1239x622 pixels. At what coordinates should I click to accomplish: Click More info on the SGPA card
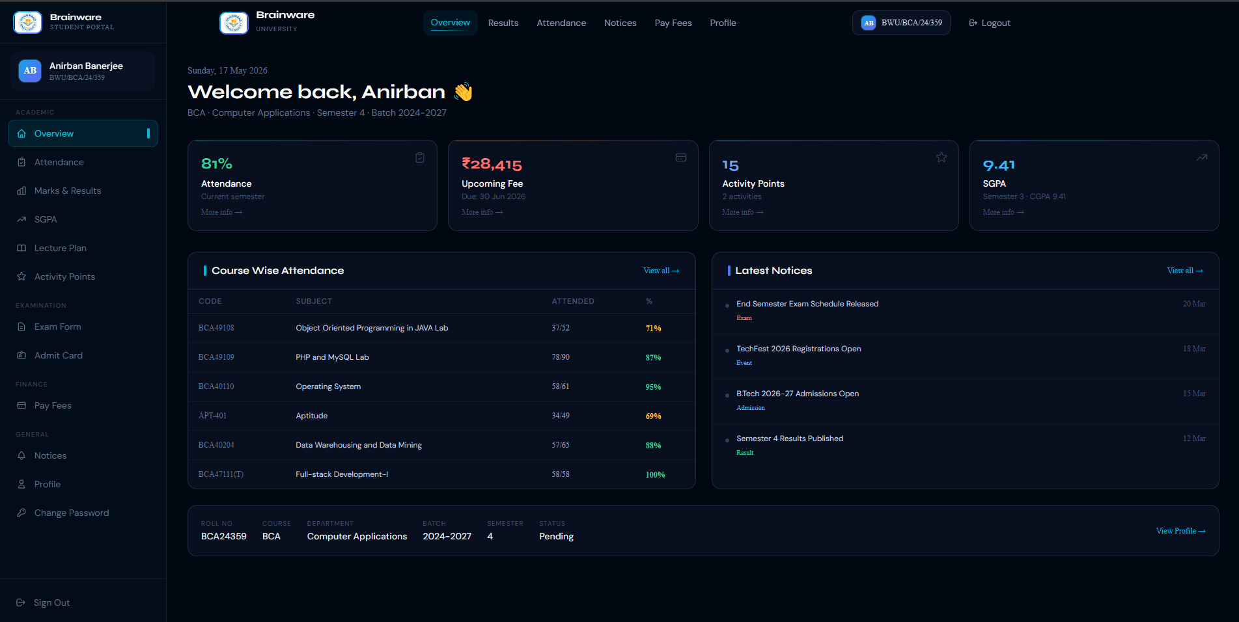click(x=1003, y=212)
